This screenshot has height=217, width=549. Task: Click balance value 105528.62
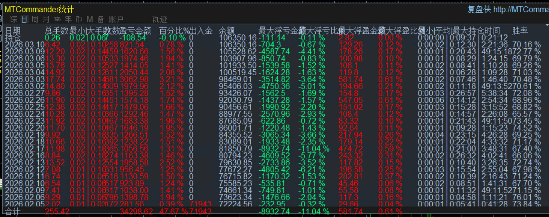coord(238,51)
